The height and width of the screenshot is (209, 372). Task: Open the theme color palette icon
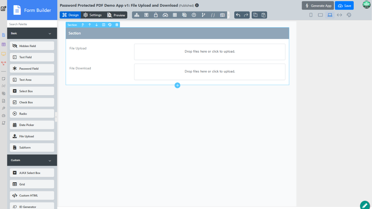click(349, 15)
